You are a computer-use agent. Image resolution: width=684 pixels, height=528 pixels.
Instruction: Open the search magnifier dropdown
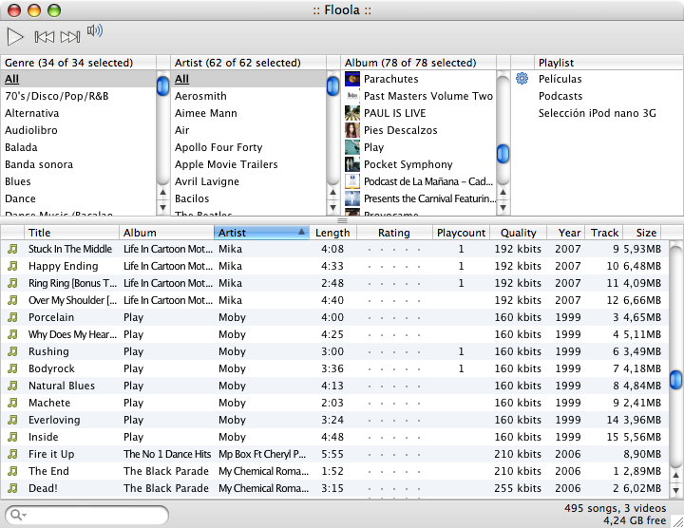point(18,515)
